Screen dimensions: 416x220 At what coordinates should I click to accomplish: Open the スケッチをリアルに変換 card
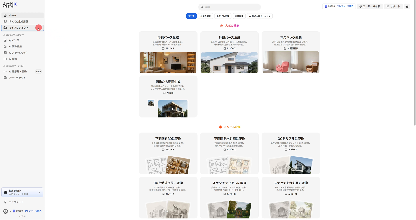(229, 198)
